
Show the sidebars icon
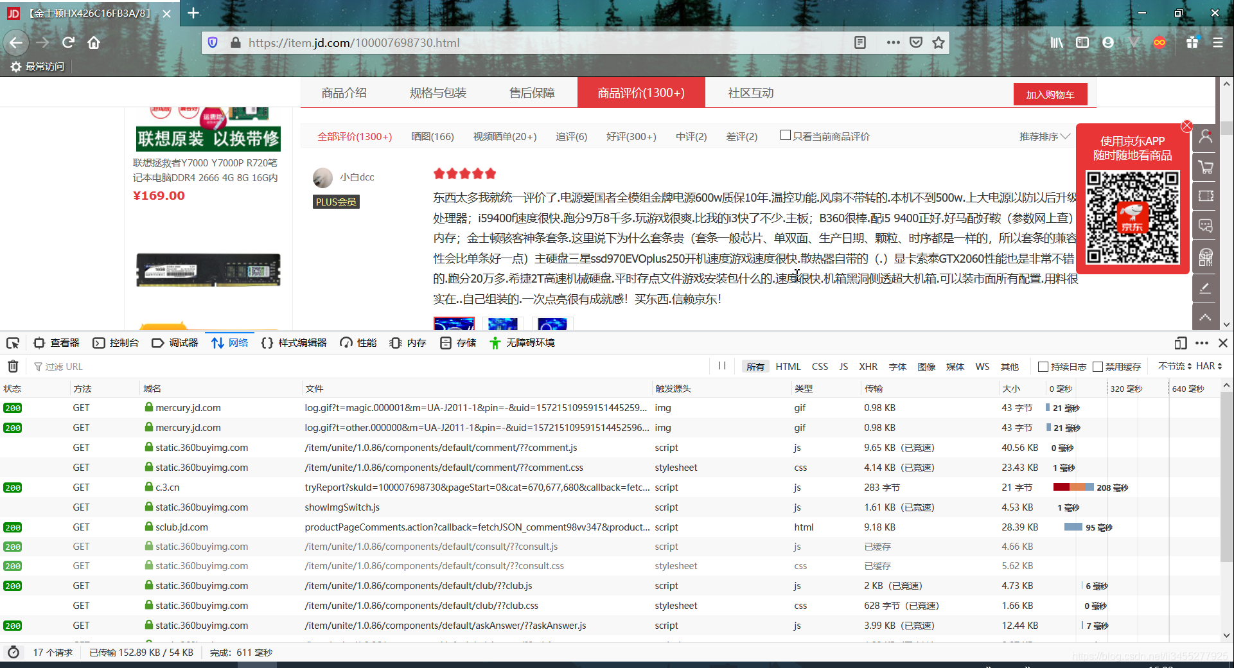point(1082,43)
